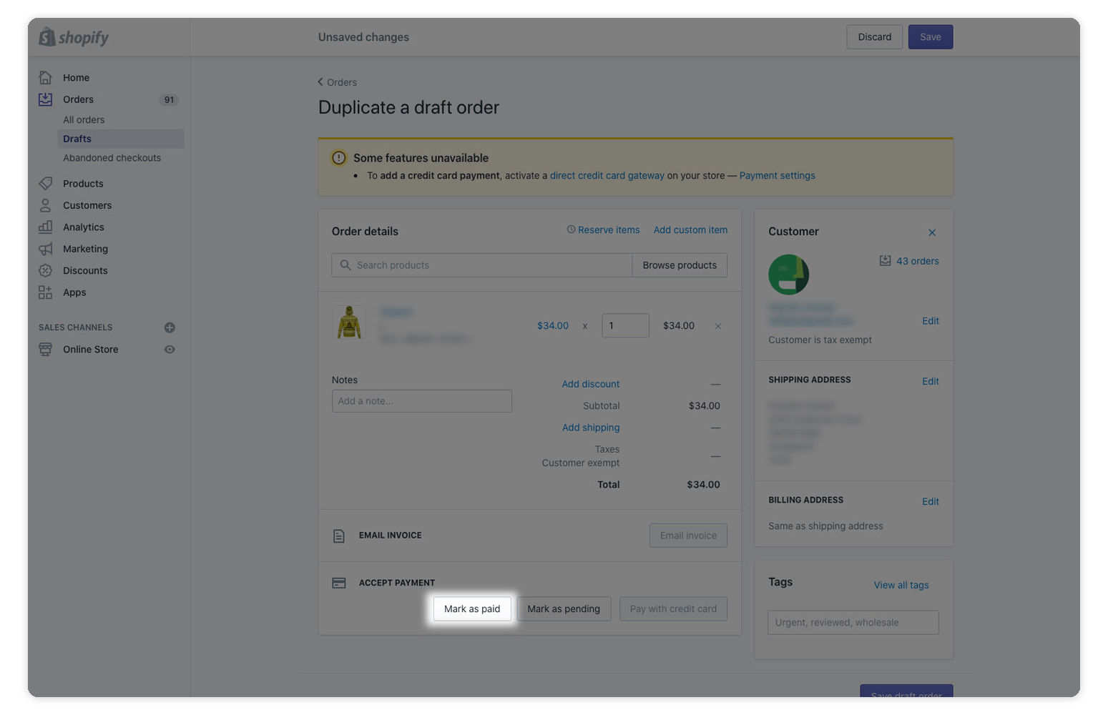Click the product thumbnail image

click(349, 323)
